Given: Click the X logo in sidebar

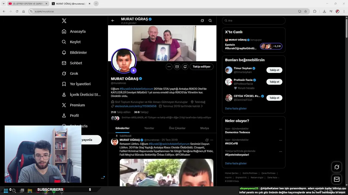Looking at the screenshot, I should [x=64, y=21].
